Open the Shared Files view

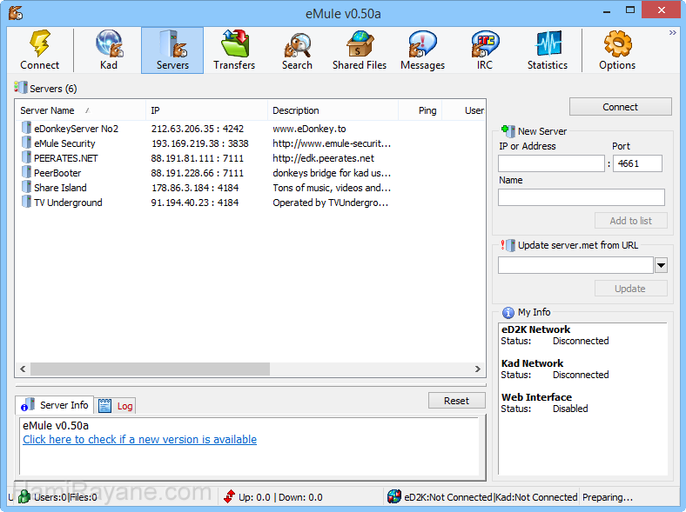click(360, 50)
